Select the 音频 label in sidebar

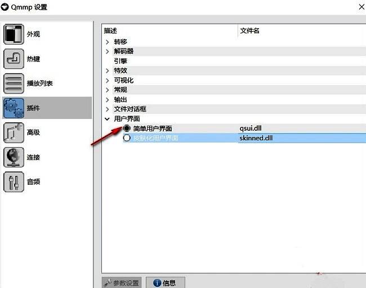(33, 181)
